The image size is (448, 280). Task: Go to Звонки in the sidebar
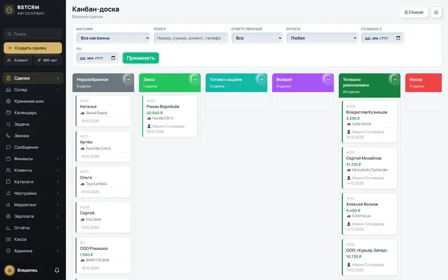33,136
